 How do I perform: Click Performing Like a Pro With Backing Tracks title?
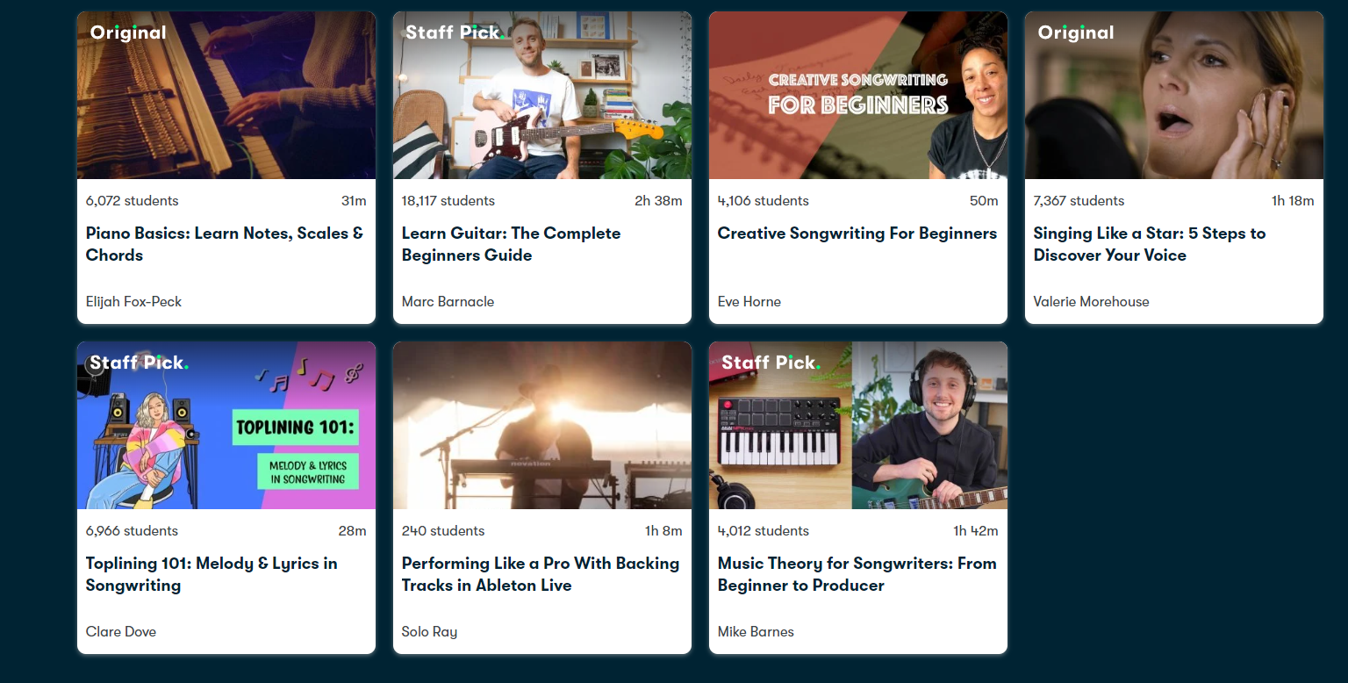pos(541,574)
